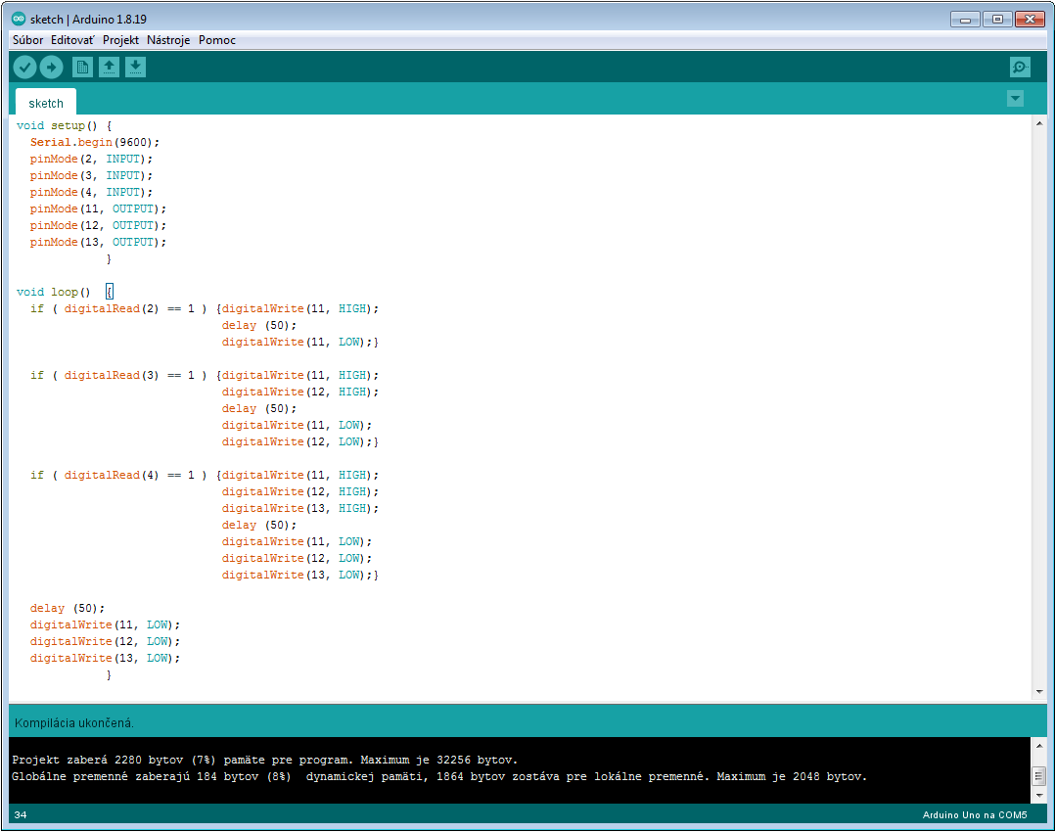This screenshot has height=832, width=1055.
Task: Open a sketch with the Open icon
Action: tap(109, 68)
